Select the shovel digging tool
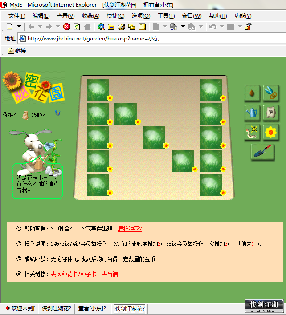Viewport: 286px width, 315px height. [263, 152]
